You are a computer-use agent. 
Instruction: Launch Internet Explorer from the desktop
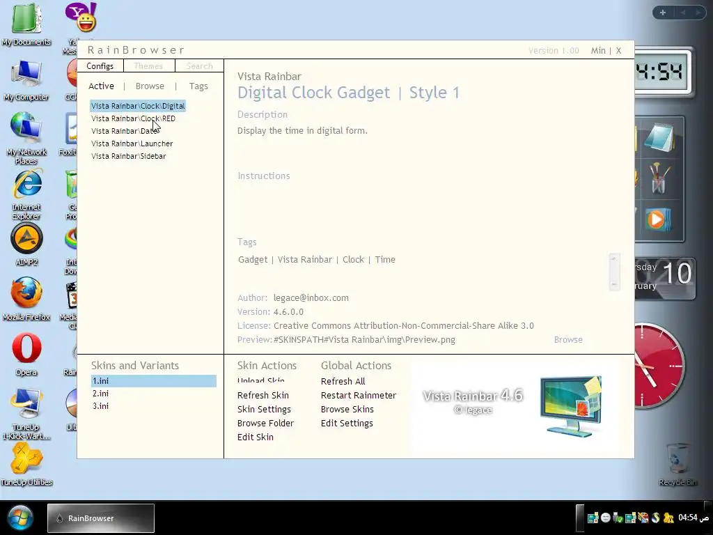click(x=26, y=194)
